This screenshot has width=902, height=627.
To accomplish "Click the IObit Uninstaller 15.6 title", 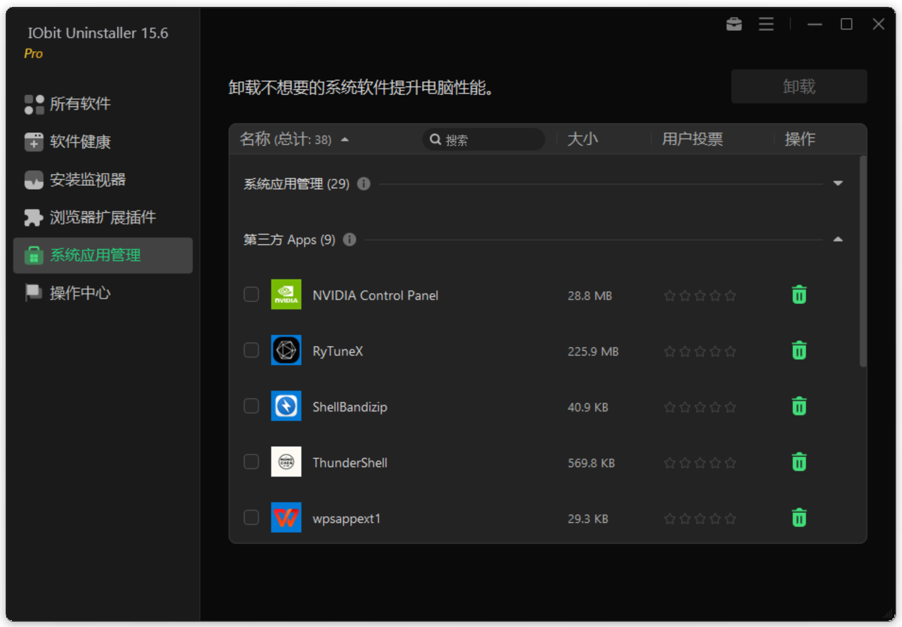I will (98, 33).
